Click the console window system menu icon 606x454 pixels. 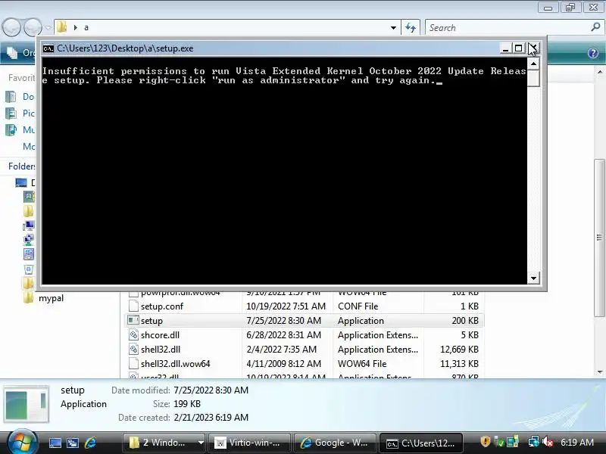48,48
